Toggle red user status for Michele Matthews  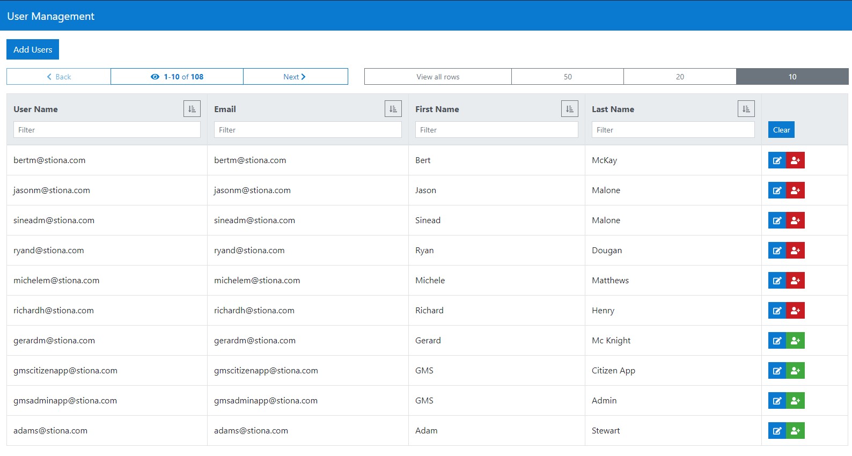click(795, 281)
